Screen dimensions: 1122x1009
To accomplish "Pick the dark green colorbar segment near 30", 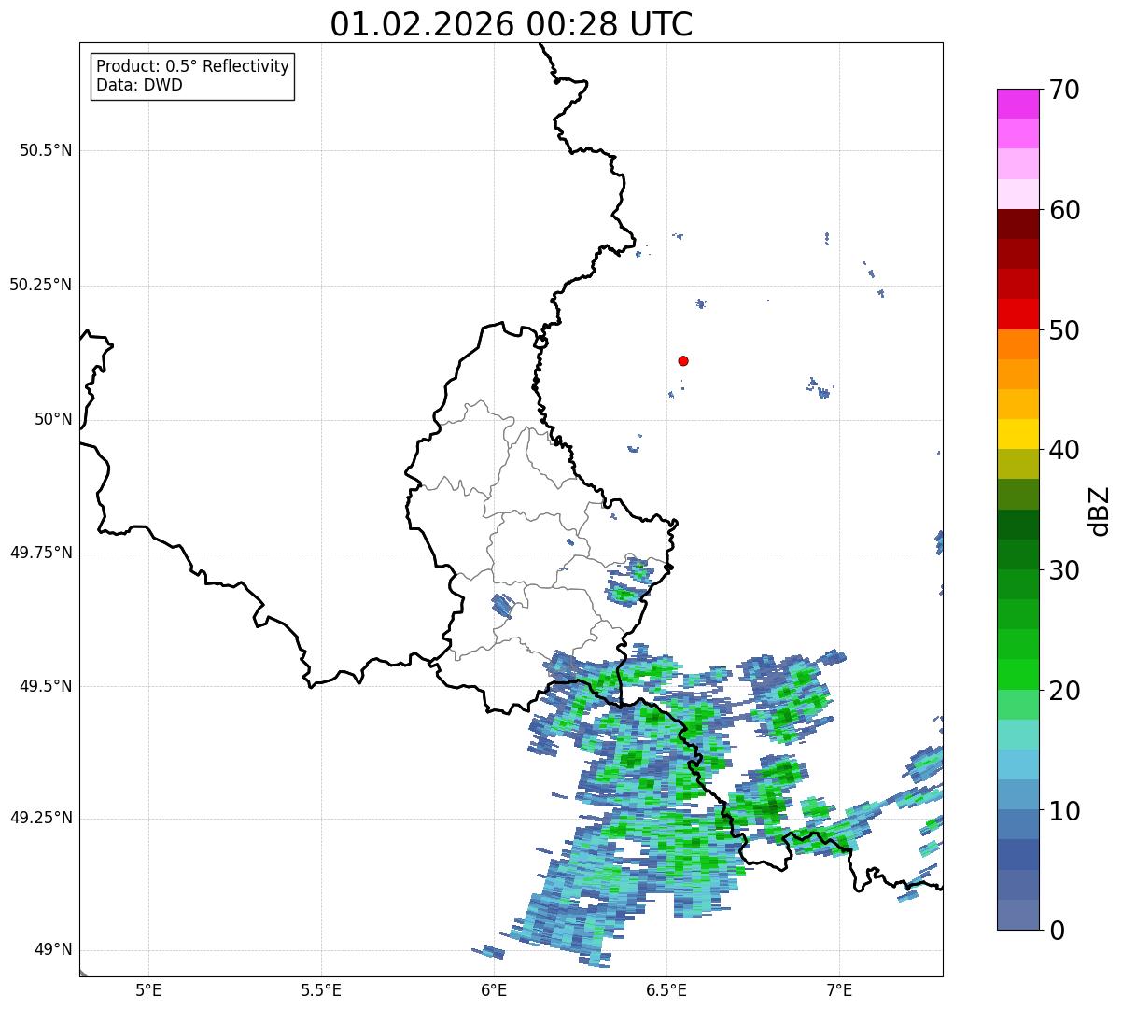I will coord(1017,554).
